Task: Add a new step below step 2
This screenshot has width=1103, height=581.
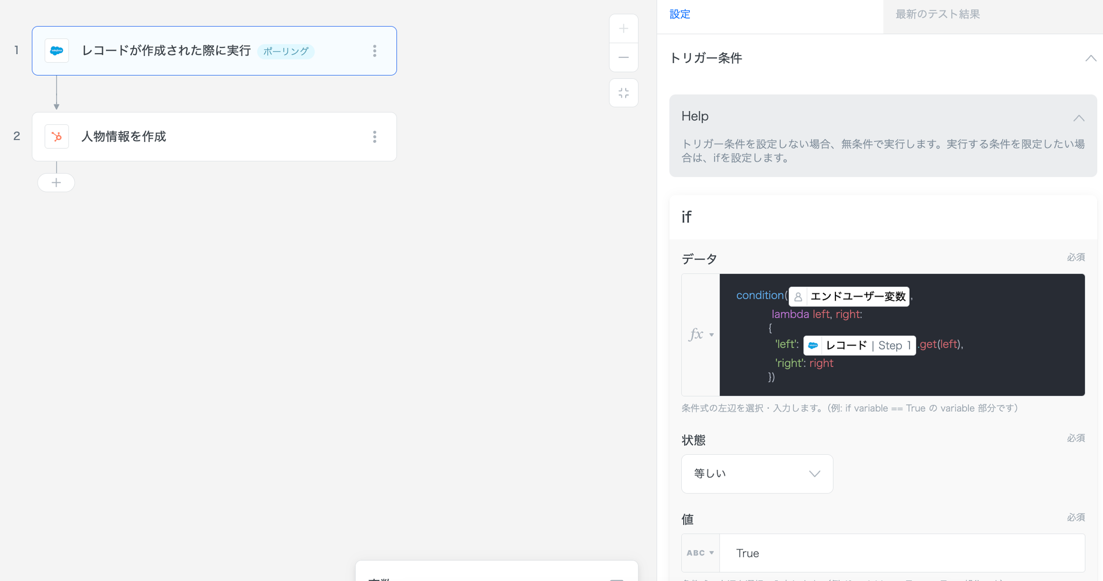Action: tap(56, 183)
